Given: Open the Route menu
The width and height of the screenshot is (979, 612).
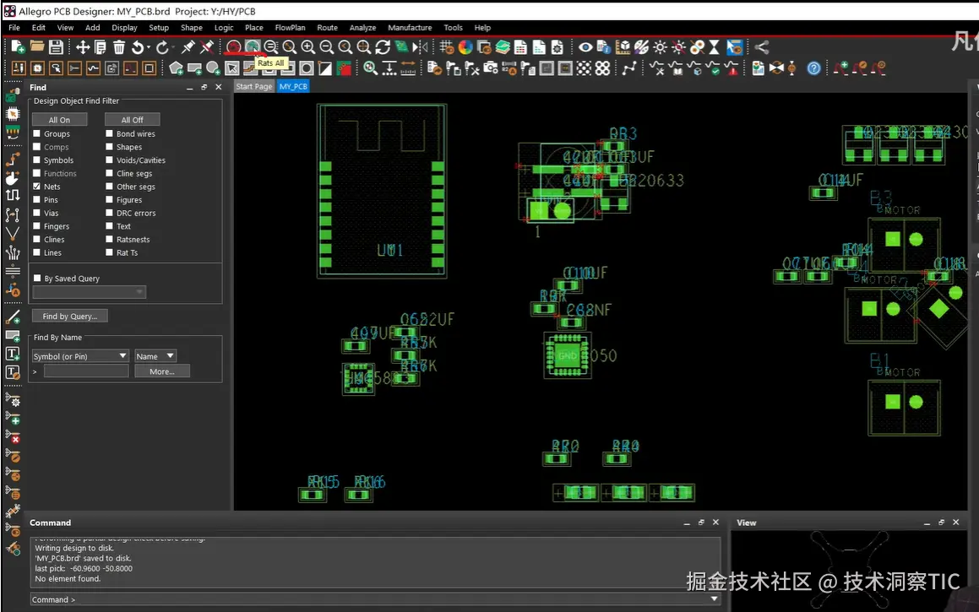Looking at the screenshot, I should click(x=327, y=28).
